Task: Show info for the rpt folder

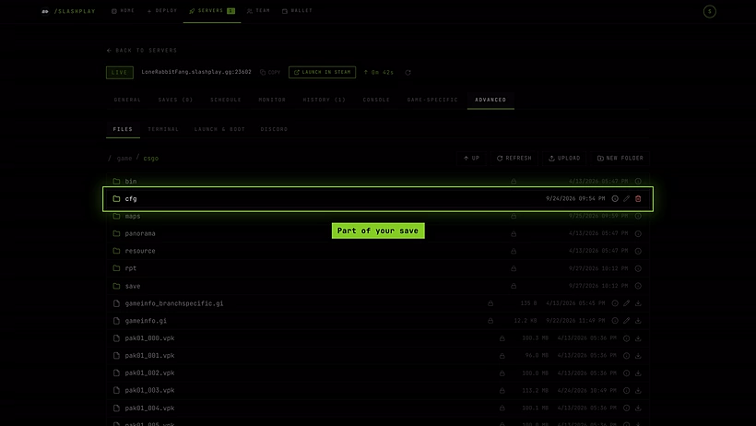Action: [638, 268]
